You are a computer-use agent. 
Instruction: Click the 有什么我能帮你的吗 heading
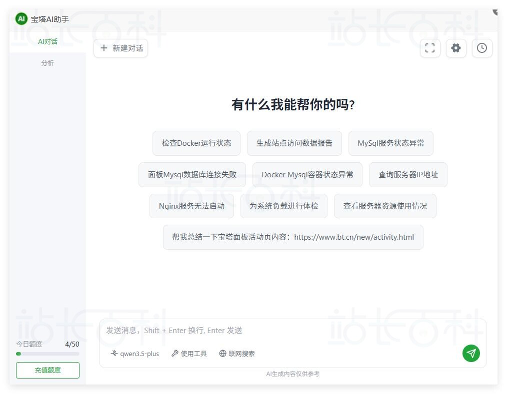293,105
